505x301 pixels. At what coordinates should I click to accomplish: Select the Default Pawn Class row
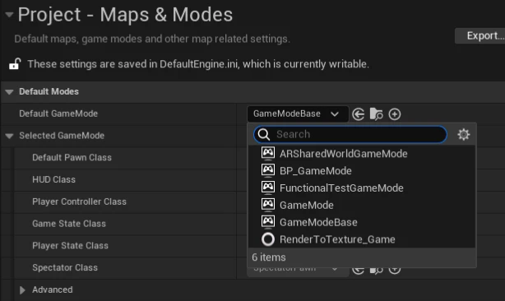tap(125, 158)
